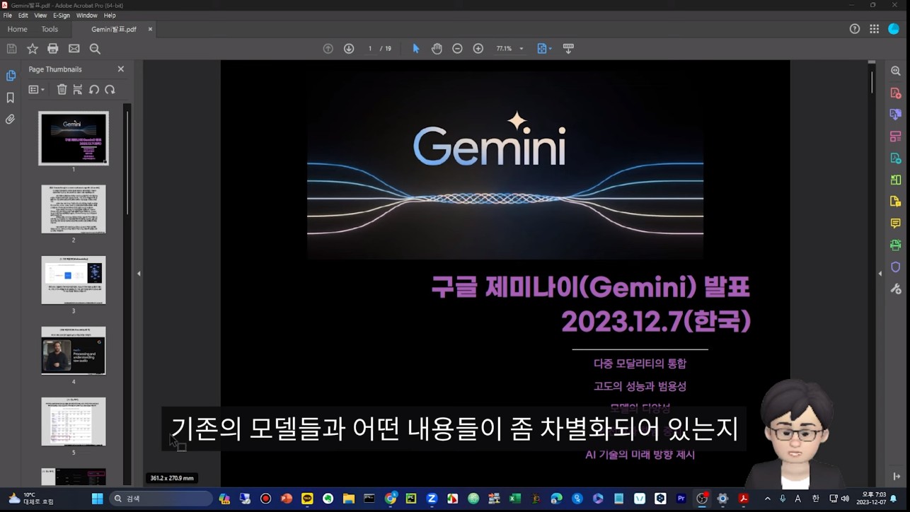910x512 pixels.
Task: Send file by email envelope icon
Action: (74, 49)
